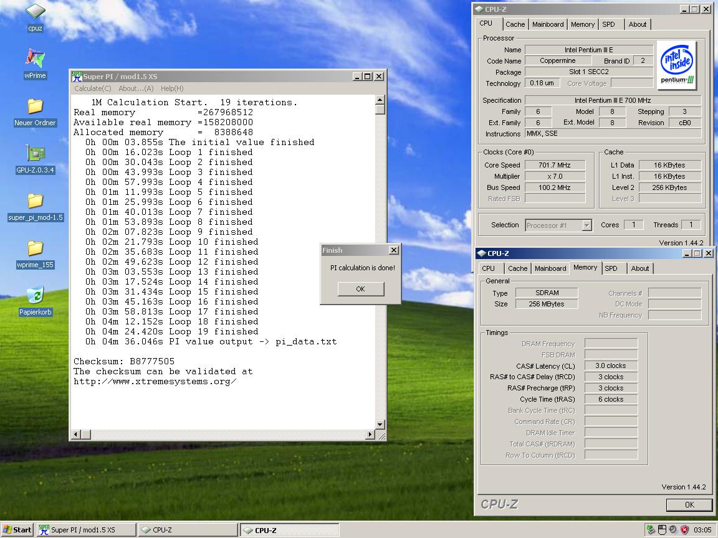
Task: Open the Help(H) menu in Super PI
Action: tap(172, 88)
